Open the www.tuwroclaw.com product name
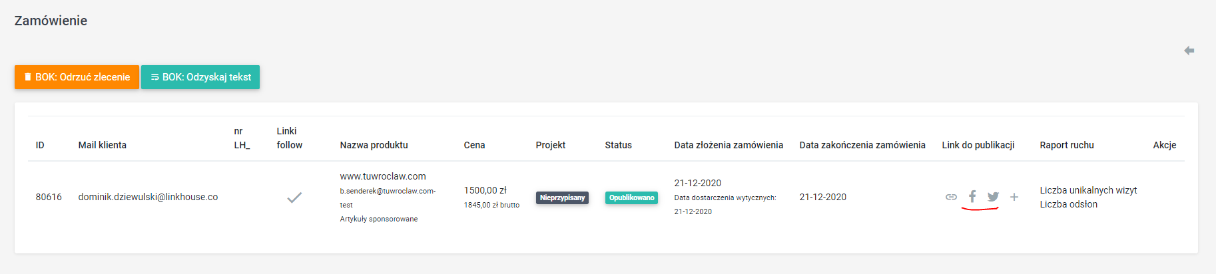Screen dimensions: 1216x274 (383, 176)
